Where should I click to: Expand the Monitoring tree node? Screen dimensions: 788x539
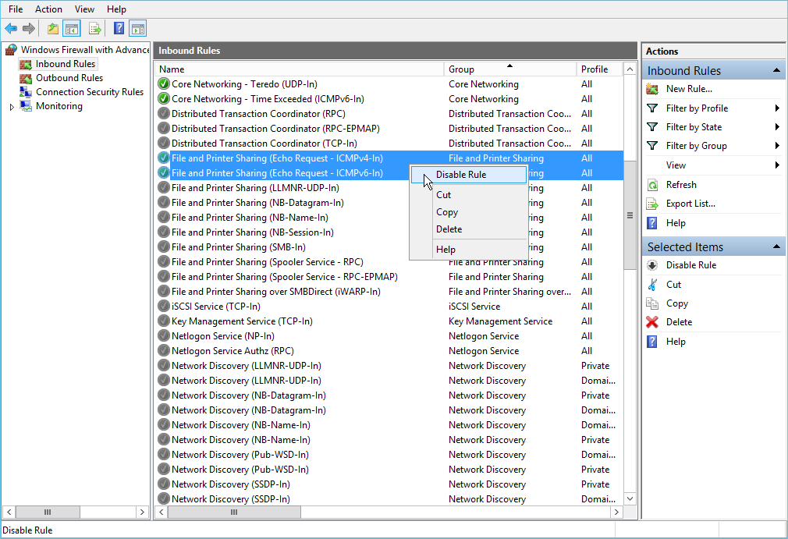[x=12, y=107]
